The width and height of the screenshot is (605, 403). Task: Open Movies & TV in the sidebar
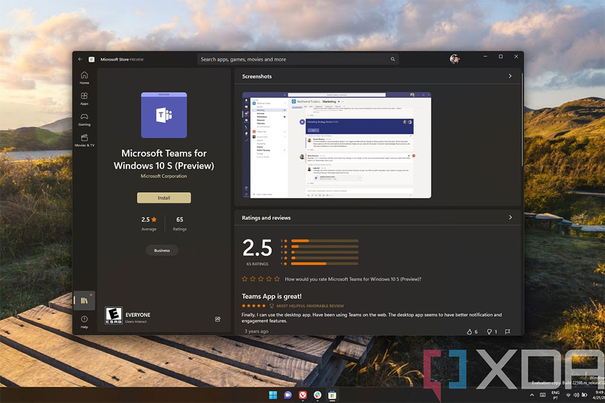coord(84,140)
